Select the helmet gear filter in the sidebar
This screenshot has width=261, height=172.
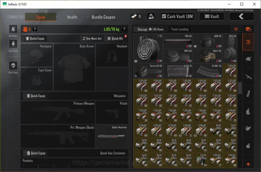(248, 59)
